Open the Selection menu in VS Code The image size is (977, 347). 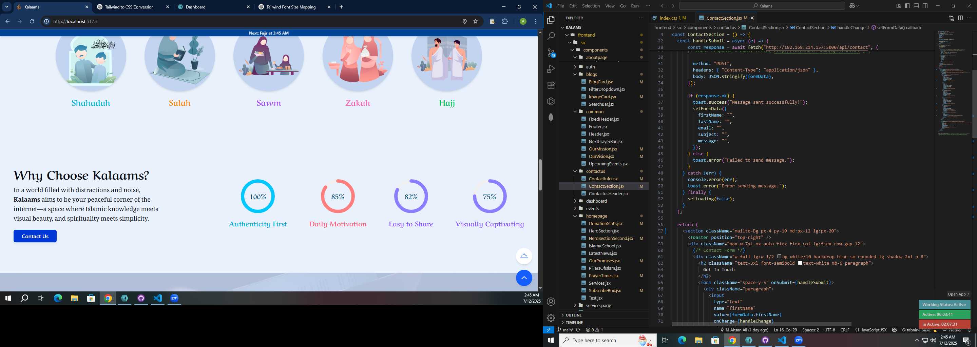[x=591, y=6]
